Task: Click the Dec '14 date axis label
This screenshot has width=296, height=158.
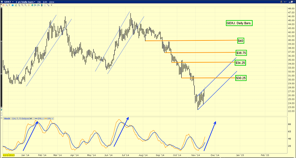Action: point(215,155)
